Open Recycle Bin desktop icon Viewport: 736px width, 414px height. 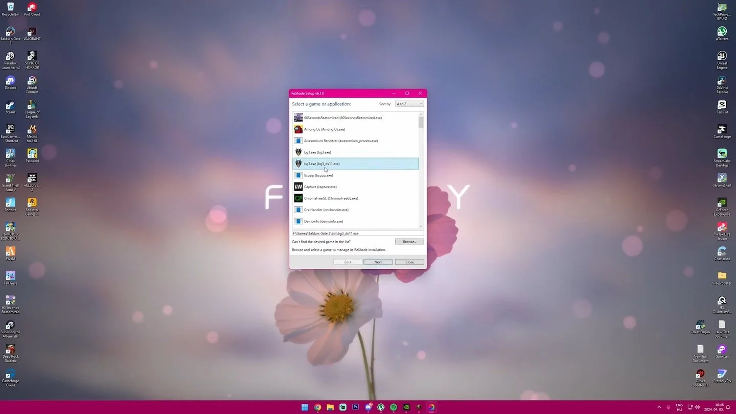click(10, 9)
